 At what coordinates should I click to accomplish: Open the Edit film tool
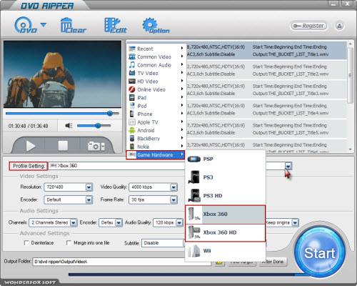[x=116, y=25]
